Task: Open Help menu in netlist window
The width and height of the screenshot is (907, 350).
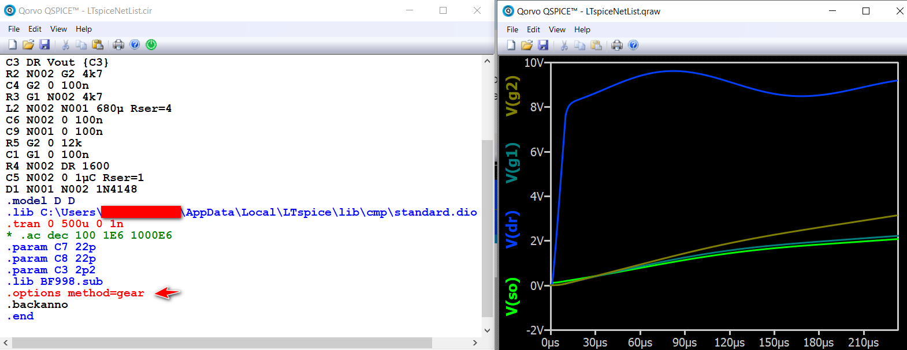Action: 84,29
